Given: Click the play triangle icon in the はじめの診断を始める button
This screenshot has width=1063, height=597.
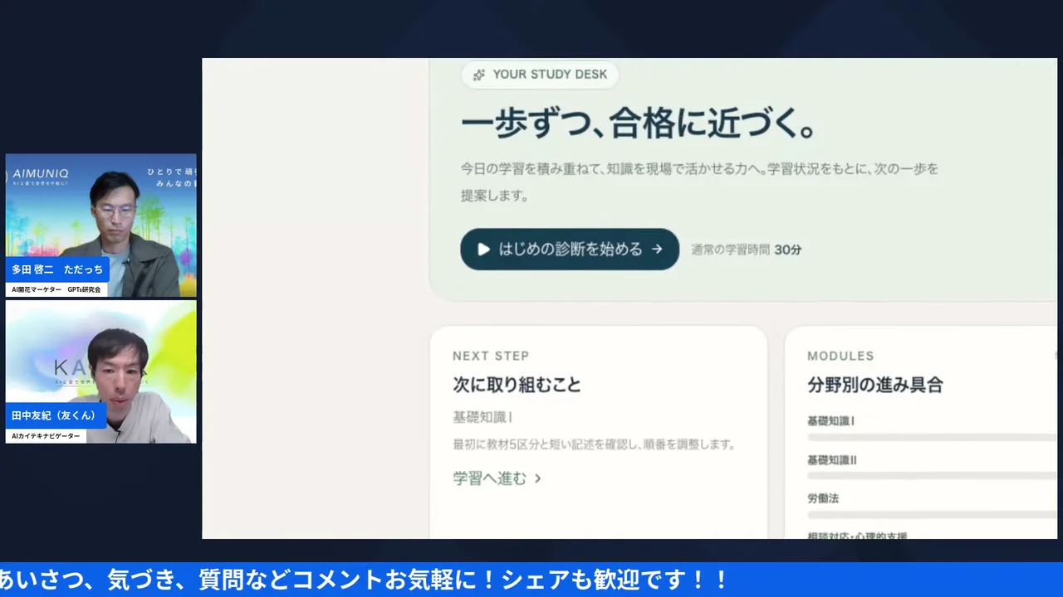Looking at the screenshot, I should tap(483, 249).
